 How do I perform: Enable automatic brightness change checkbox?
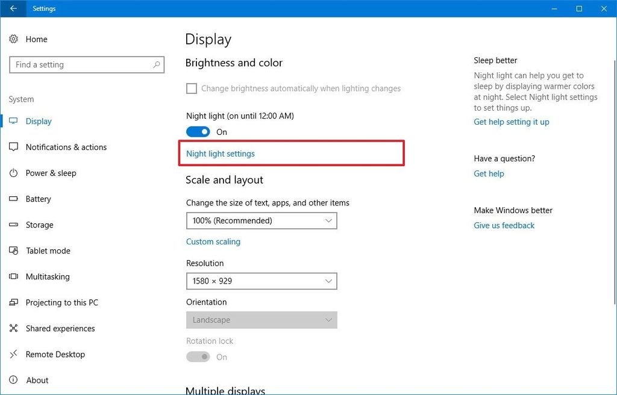(x=191, y=88)
